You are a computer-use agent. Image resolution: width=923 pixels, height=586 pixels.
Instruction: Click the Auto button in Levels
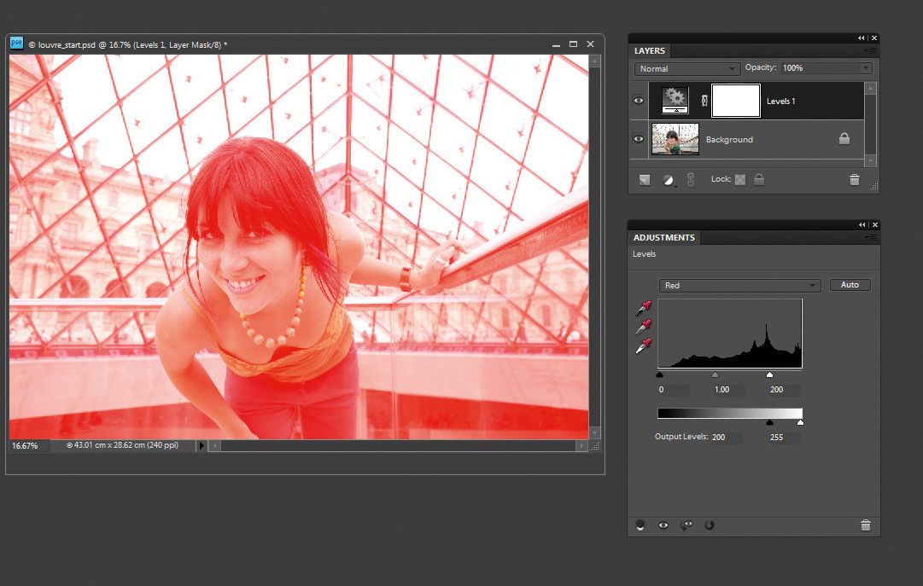(x=850, y=284)
